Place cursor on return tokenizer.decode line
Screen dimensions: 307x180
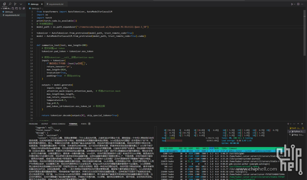point(80,115)
